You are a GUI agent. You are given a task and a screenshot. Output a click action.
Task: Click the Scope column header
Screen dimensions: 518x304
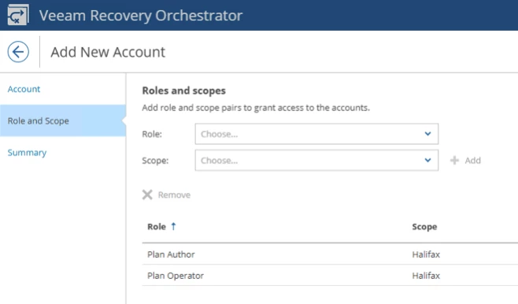(424, 227)
